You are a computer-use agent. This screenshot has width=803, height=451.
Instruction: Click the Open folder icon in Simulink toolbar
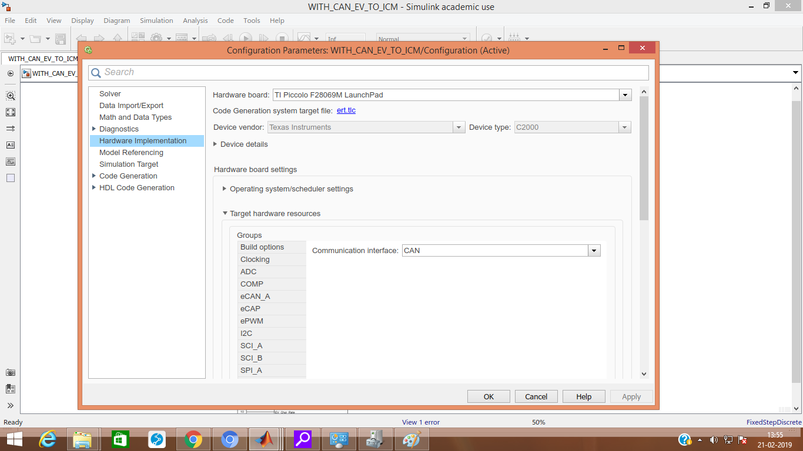pos(35,39)
